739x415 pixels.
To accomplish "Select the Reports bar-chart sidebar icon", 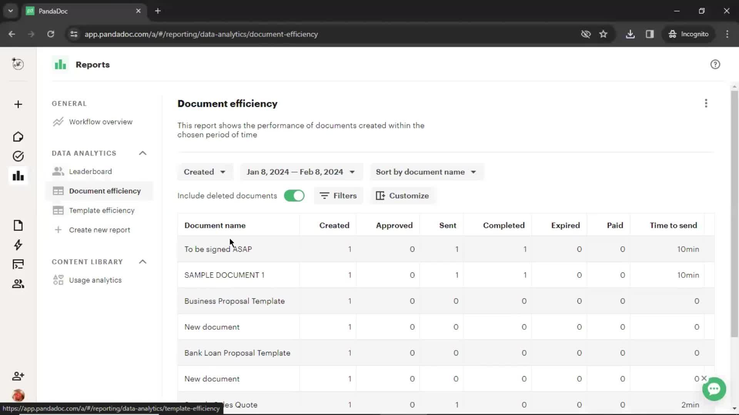I will (x=18, y=176).
